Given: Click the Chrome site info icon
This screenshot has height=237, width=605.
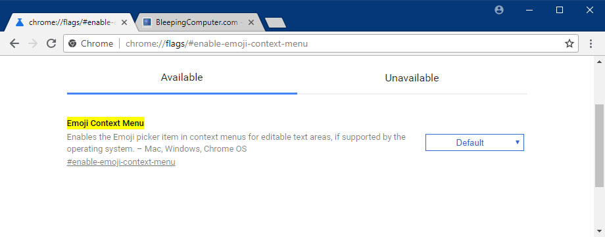Looking at the screenshot, I should [x=72, y=43].
